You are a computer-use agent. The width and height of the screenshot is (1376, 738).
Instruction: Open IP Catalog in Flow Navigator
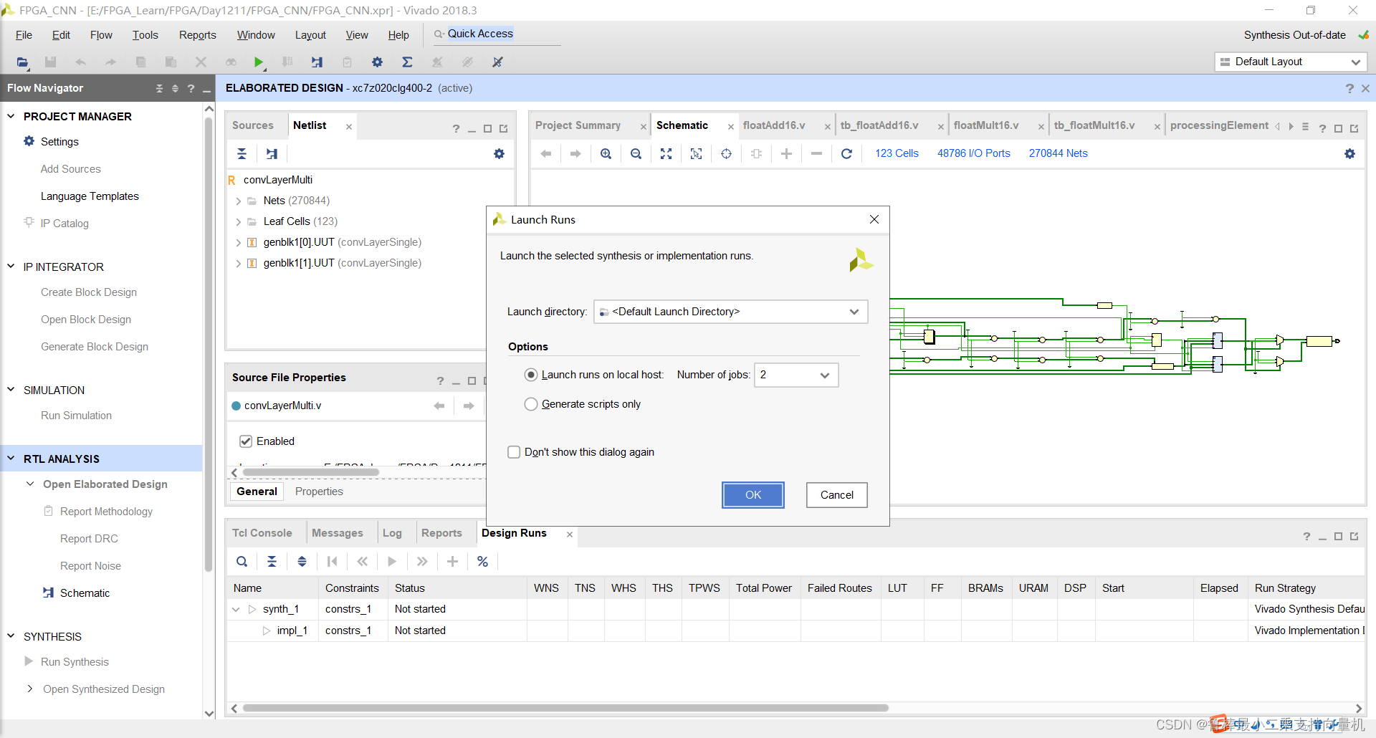pos(64,224)
